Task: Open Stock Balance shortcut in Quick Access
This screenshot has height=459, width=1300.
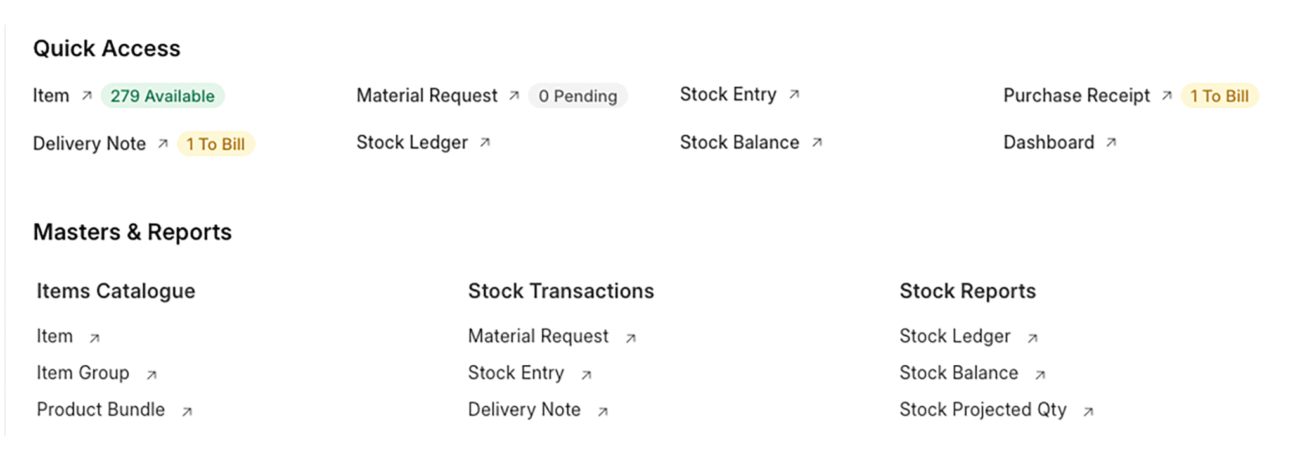Action: pyautogui.click(x=739, y=142)
